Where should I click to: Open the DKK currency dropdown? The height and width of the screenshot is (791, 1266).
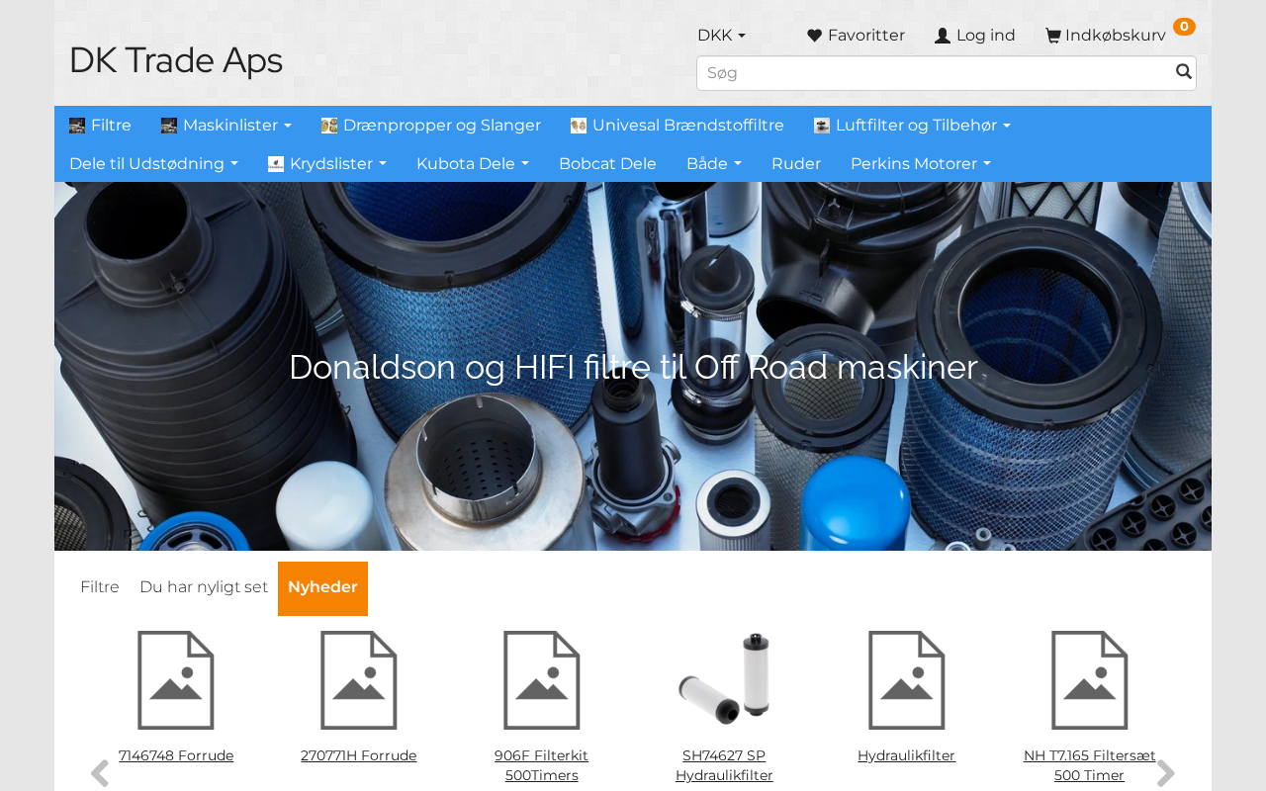click(721, 36)
